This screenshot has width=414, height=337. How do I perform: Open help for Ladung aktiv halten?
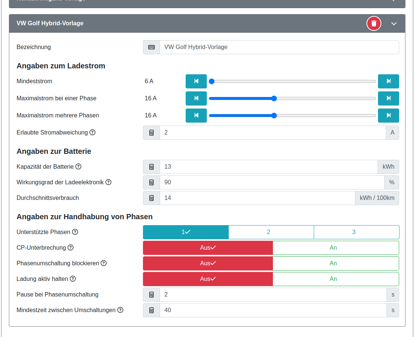click(x=73, y=279)
